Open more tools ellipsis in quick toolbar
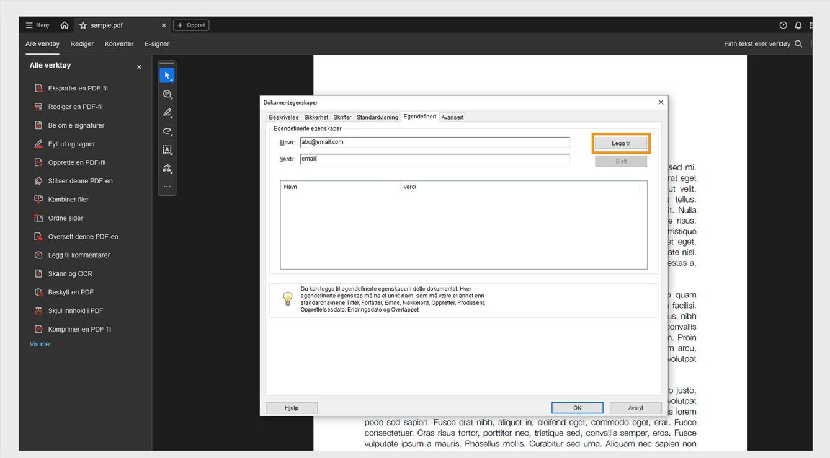 pyautogui.click(x=167, y=186)
